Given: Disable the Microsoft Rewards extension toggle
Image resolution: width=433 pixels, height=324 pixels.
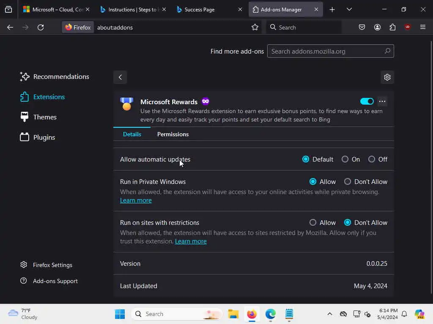Looking at the screenshot, I should [367, 101].
